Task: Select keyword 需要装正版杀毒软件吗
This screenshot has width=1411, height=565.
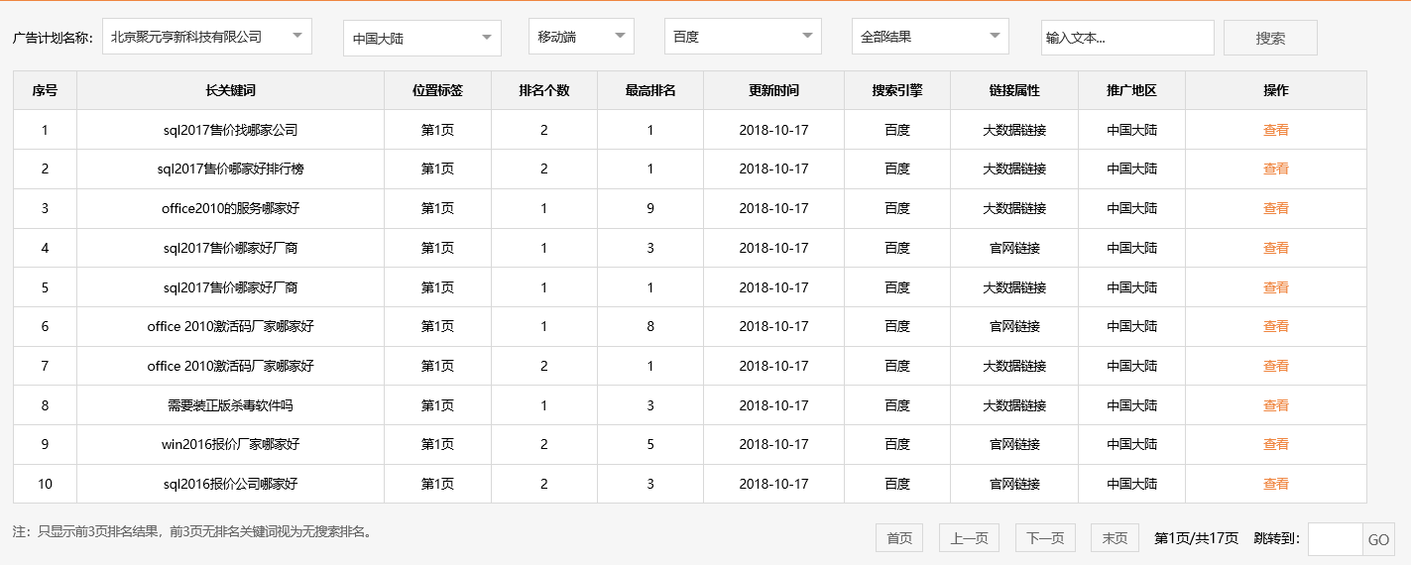Action: pos(231,405)
